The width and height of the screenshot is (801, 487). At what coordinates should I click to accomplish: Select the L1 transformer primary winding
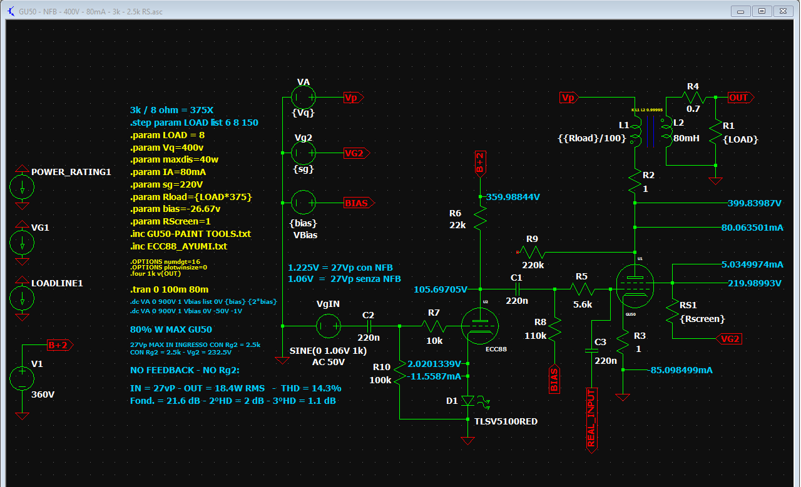tap(636, 130)
